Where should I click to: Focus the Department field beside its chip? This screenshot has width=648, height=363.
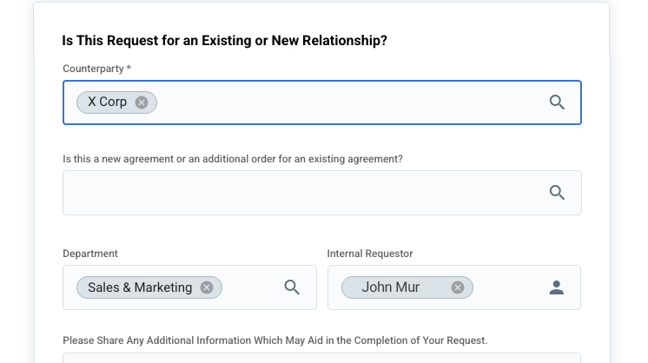click(x=250, y=287)
